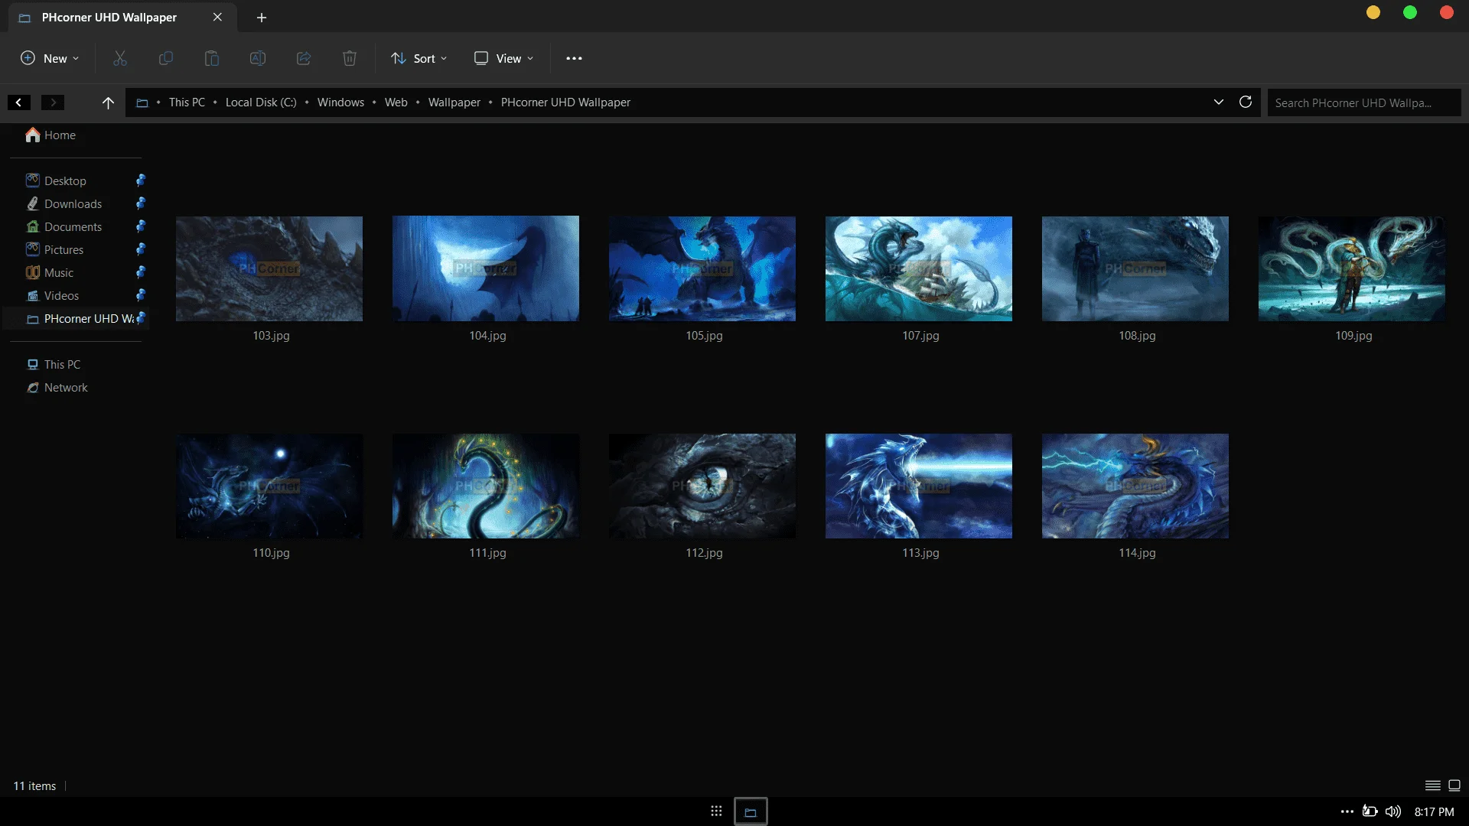Select the 112.jpg thumbnail
1469x826 pixels.
point(702,486)
